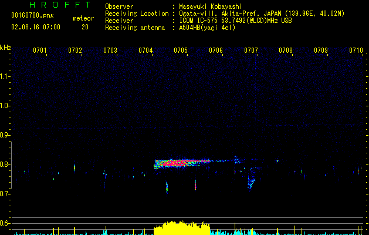Screen dimensions: 369x235
Task: Click the meteor count value 20
Action: pyautogui.click(x=85, y=27)
